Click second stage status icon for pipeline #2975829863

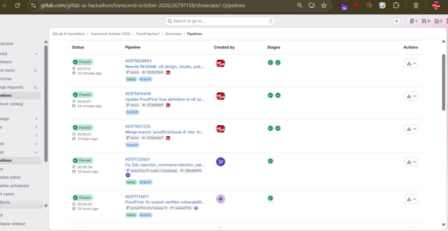[x=278, y=62]
